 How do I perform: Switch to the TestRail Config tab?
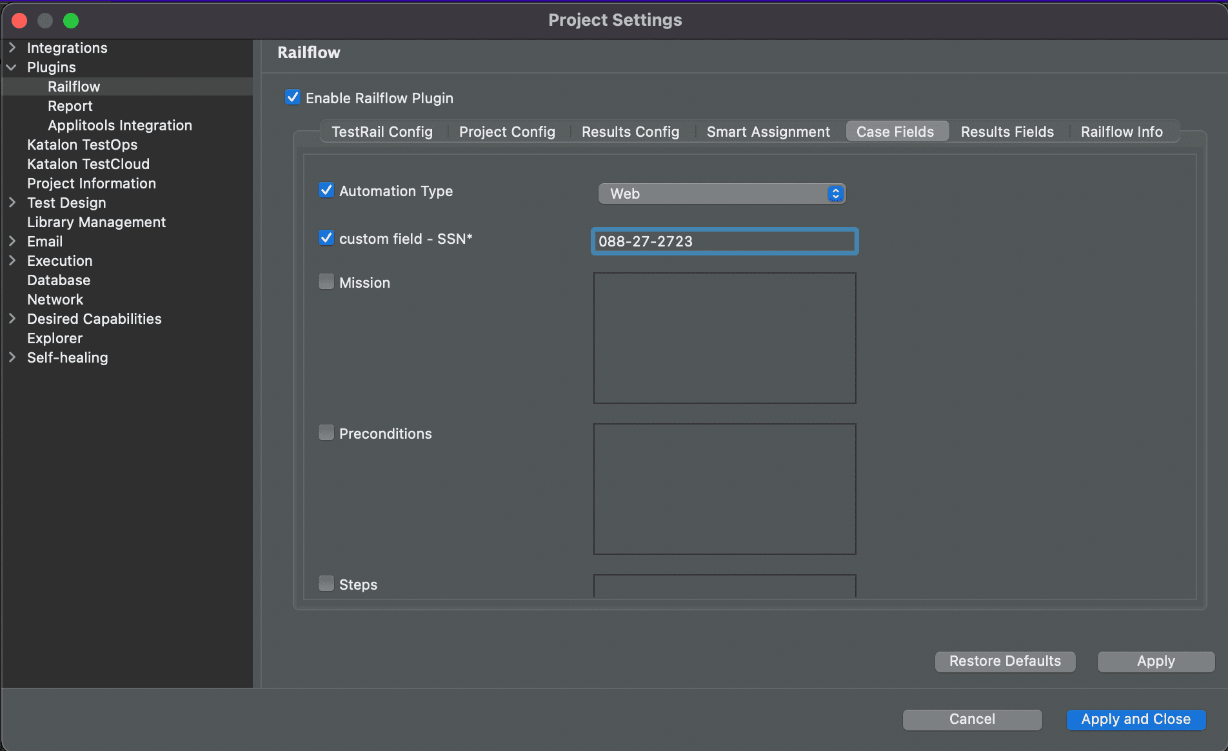[382, 132]
